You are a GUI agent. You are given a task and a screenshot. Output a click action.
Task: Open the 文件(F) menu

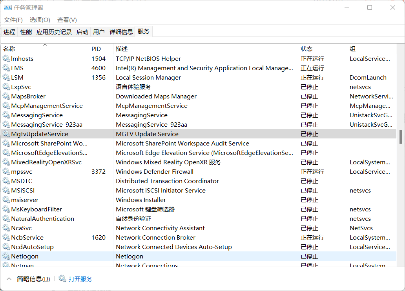click(x=13, y=20)
